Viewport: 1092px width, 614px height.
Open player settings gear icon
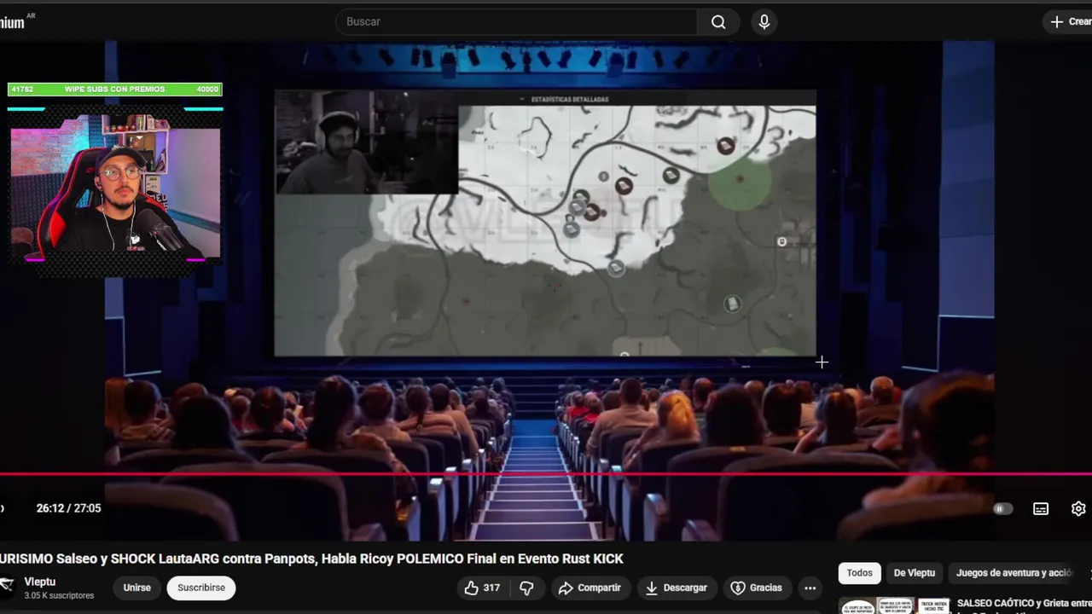coord(1078,508)
